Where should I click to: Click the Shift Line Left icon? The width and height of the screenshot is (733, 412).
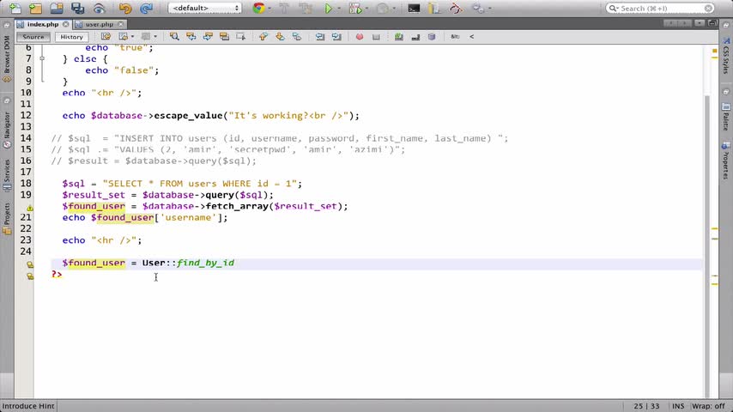(x=320, y=36)
